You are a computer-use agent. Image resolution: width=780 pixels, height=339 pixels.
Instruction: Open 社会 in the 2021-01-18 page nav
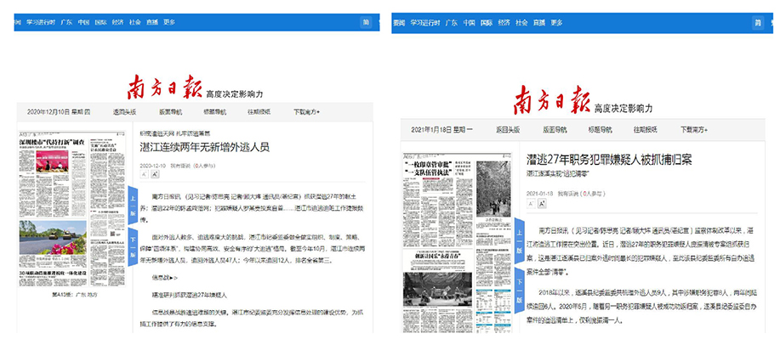(521, 23)
